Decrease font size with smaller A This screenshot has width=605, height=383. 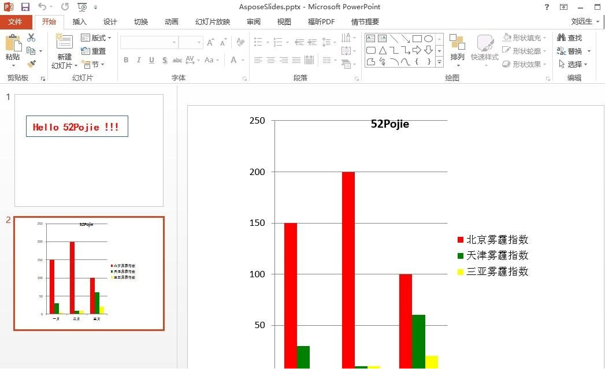pos(223,42)
